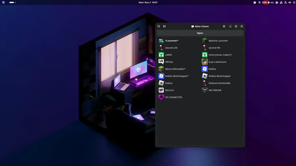Select the MinecraftInstaller* block icon
The height and width of the screenshot is (166, 296).
pyautogui.click(x=161, y=69)
